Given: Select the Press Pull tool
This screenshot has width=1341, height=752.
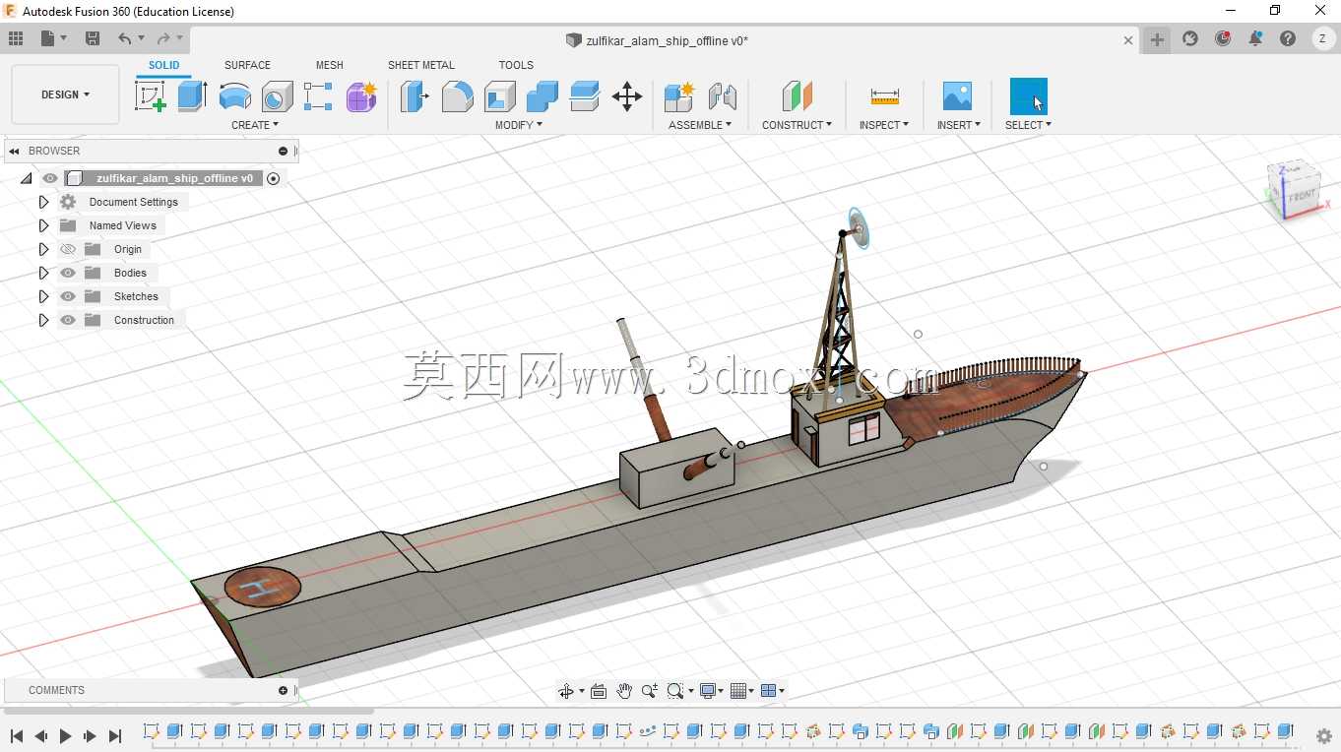Looking at the screenshot, I should [x=415, y=96].
